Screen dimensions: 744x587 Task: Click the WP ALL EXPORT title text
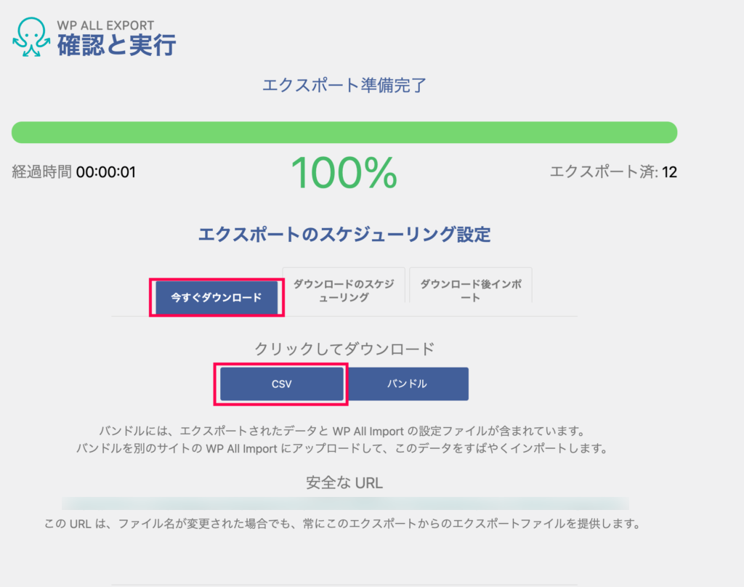pyautogui.click(x=105, y=26)
